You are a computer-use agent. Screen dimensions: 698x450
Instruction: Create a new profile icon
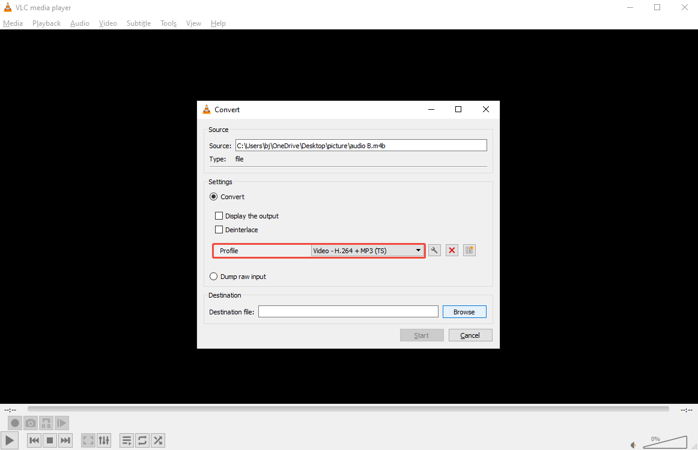pos(469,250)
